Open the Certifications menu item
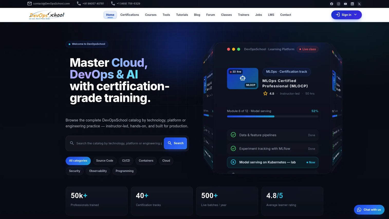389x219 pixels. tap(129, 15)
